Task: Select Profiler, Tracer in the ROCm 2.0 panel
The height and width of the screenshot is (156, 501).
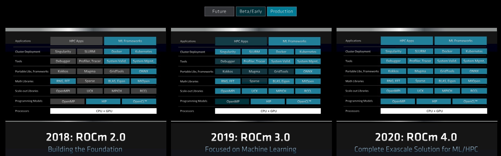Action: [90, 61]
